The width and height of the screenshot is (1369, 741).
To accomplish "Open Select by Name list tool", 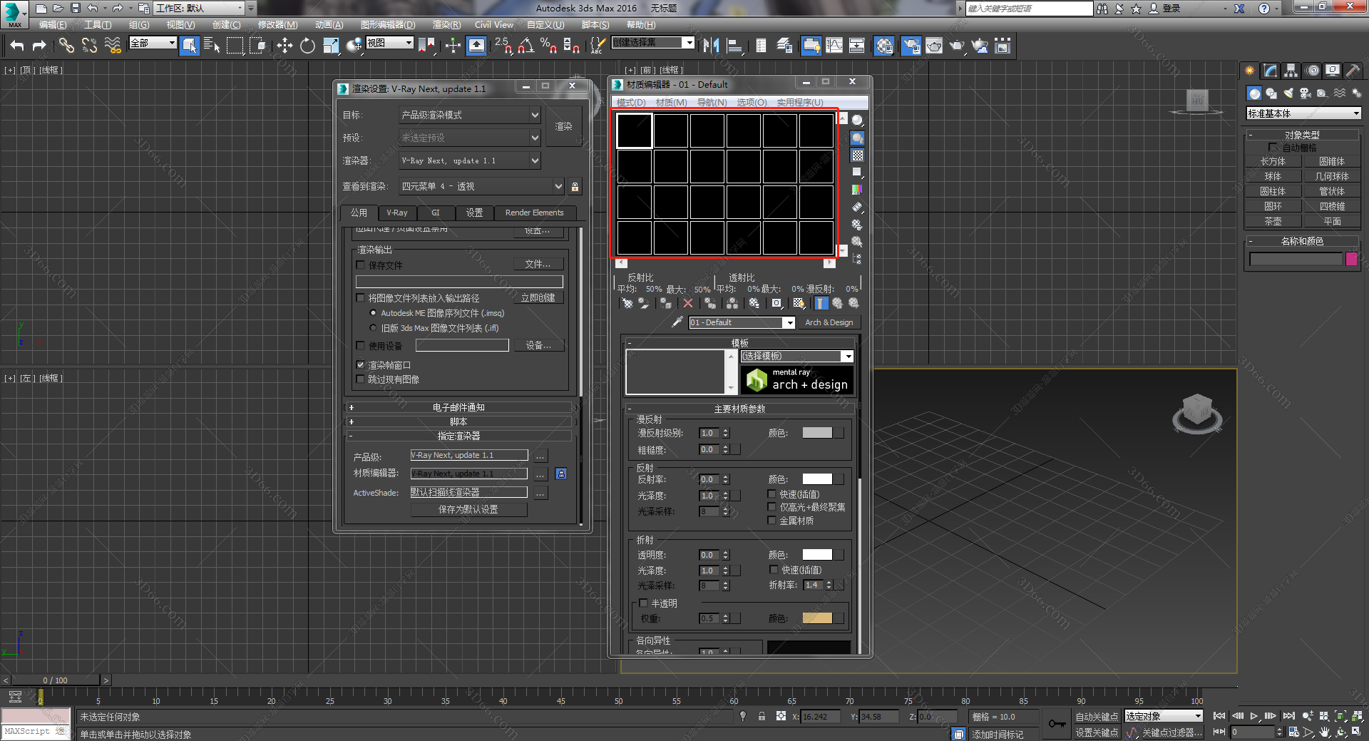I will (212, 46).
